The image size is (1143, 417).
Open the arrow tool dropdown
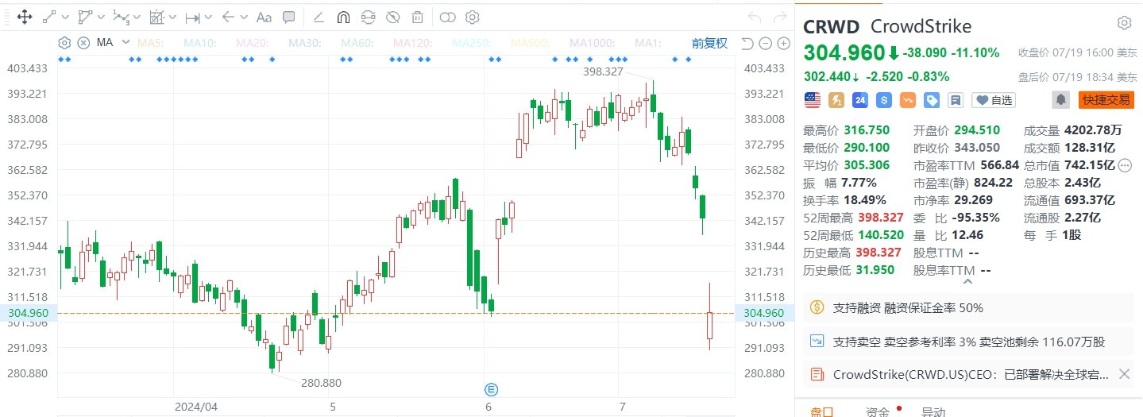(x=243, y=17)
